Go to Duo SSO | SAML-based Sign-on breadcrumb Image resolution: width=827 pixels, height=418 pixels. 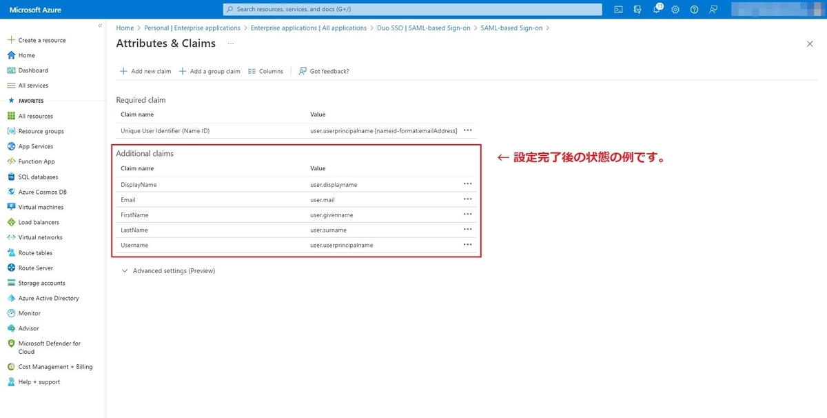424,28
